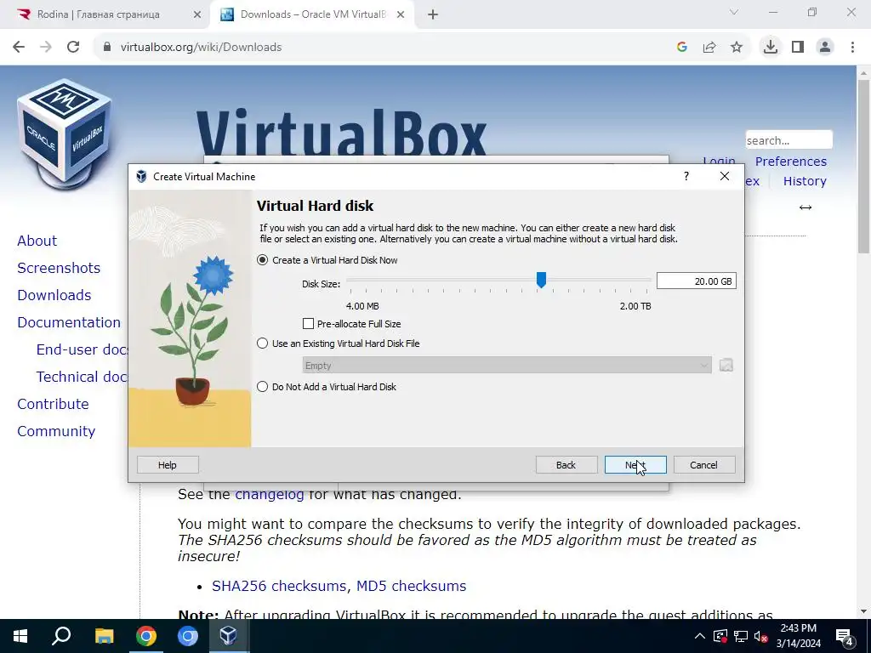Click the browse disk file folder icon
871x653 pixels.
click(x=726, y=366)
